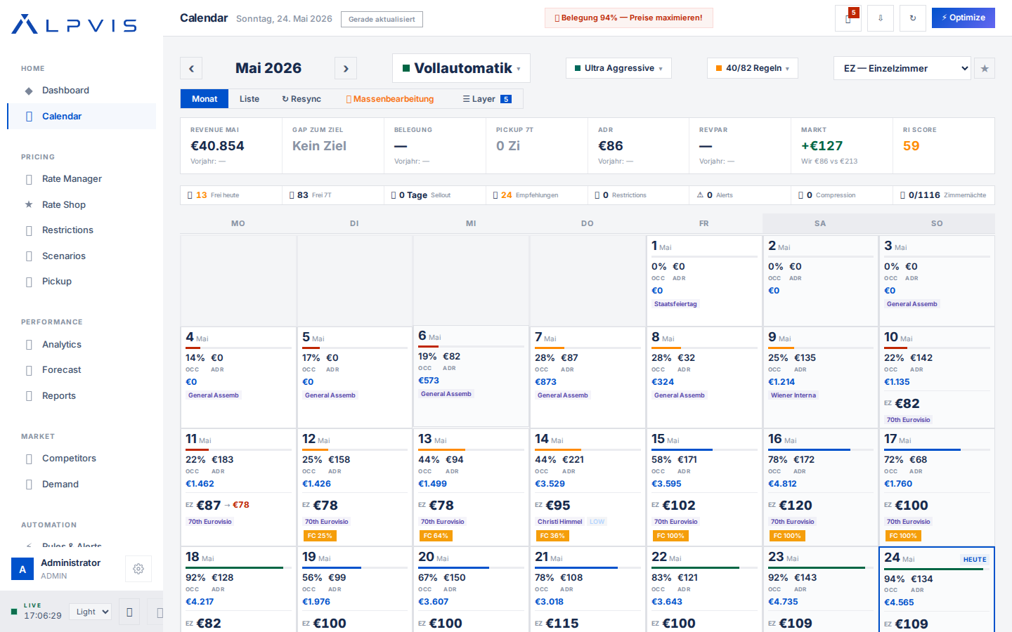Click the green LIVE status indicator
The height and width of the screenshot is (632, 1012).
click(14, 611)
